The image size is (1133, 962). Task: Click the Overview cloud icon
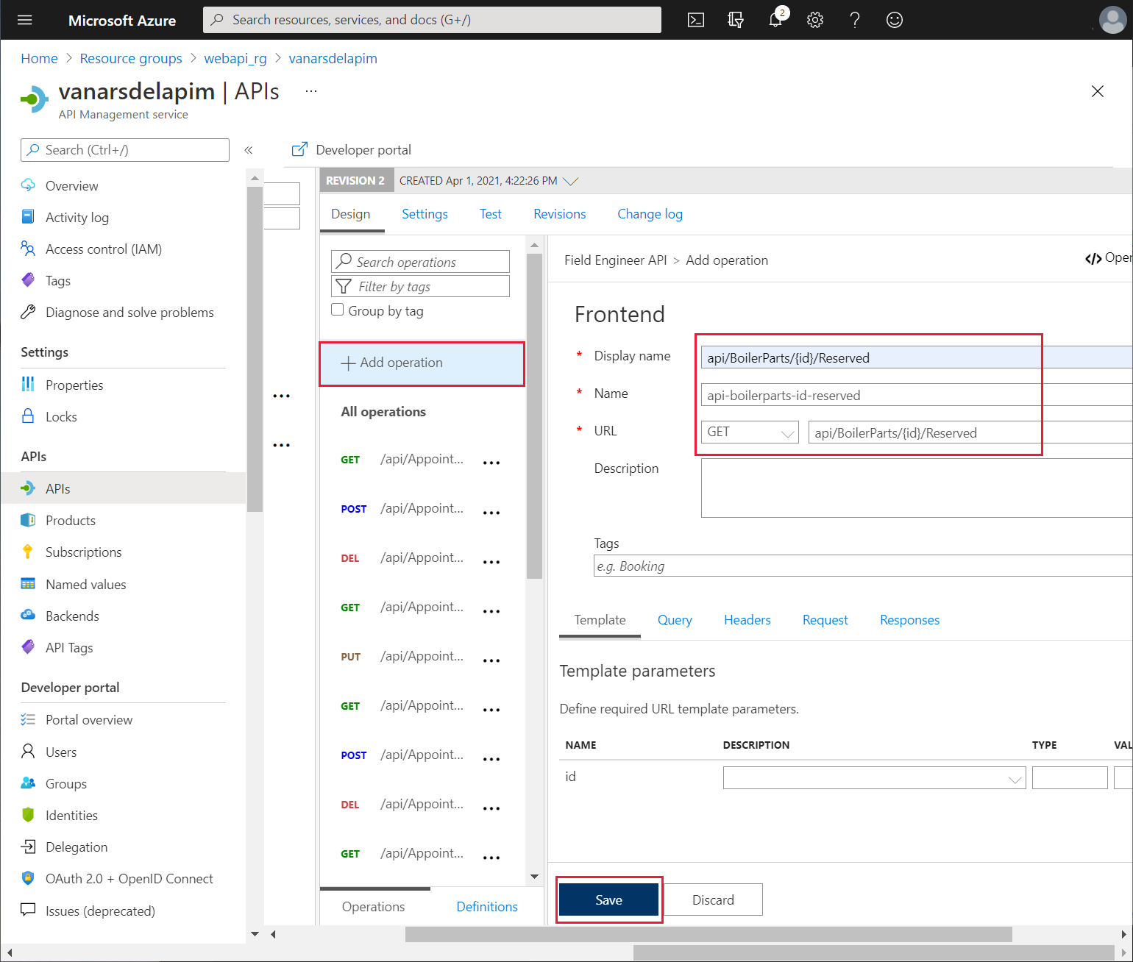tap(28, 185)
